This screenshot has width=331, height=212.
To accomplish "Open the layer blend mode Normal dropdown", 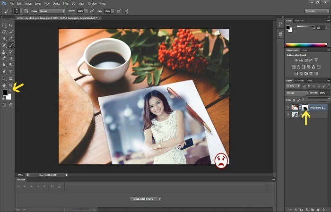I will coord(296,93).
